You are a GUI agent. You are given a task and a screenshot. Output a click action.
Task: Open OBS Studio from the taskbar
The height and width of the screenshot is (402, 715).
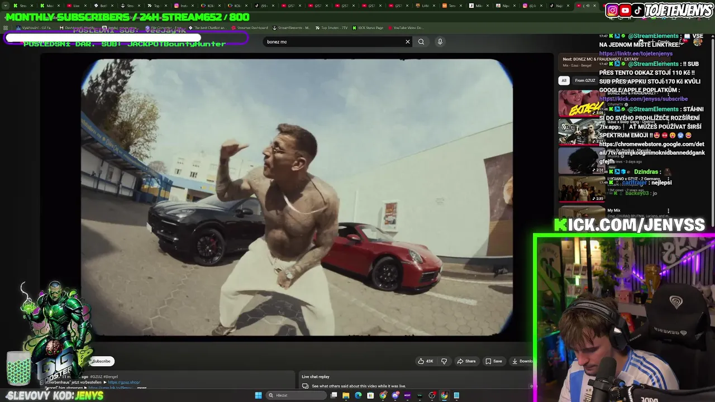pos(432,395)
